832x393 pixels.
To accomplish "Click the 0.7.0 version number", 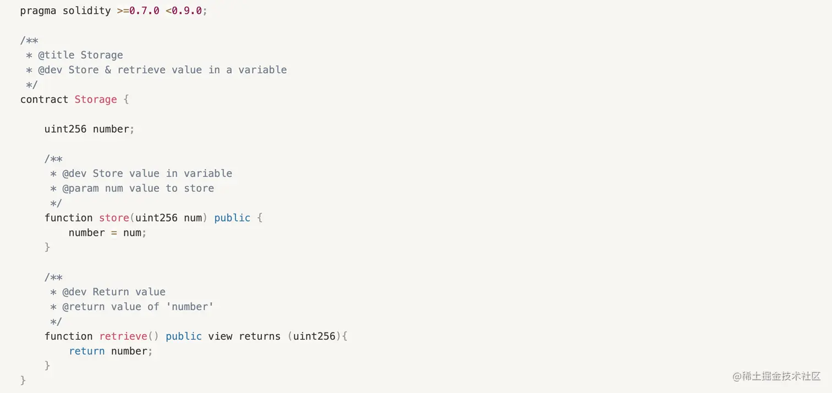I will (x=144, y=10).
